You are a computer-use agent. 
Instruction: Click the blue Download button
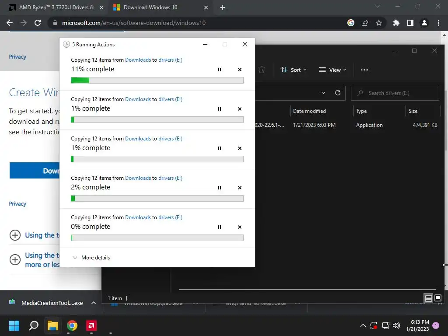(x=35, y=171)
